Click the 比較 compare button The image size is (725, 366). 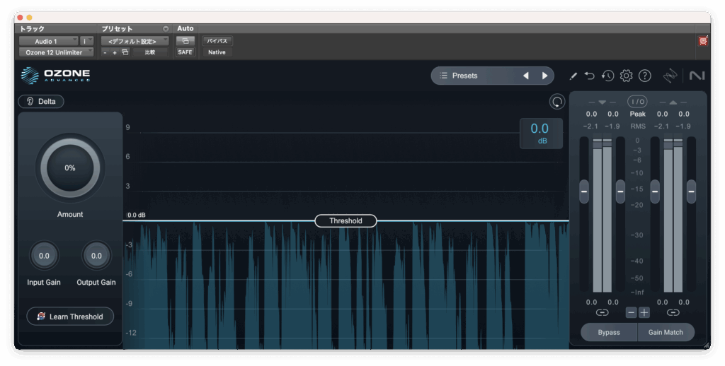150,52
